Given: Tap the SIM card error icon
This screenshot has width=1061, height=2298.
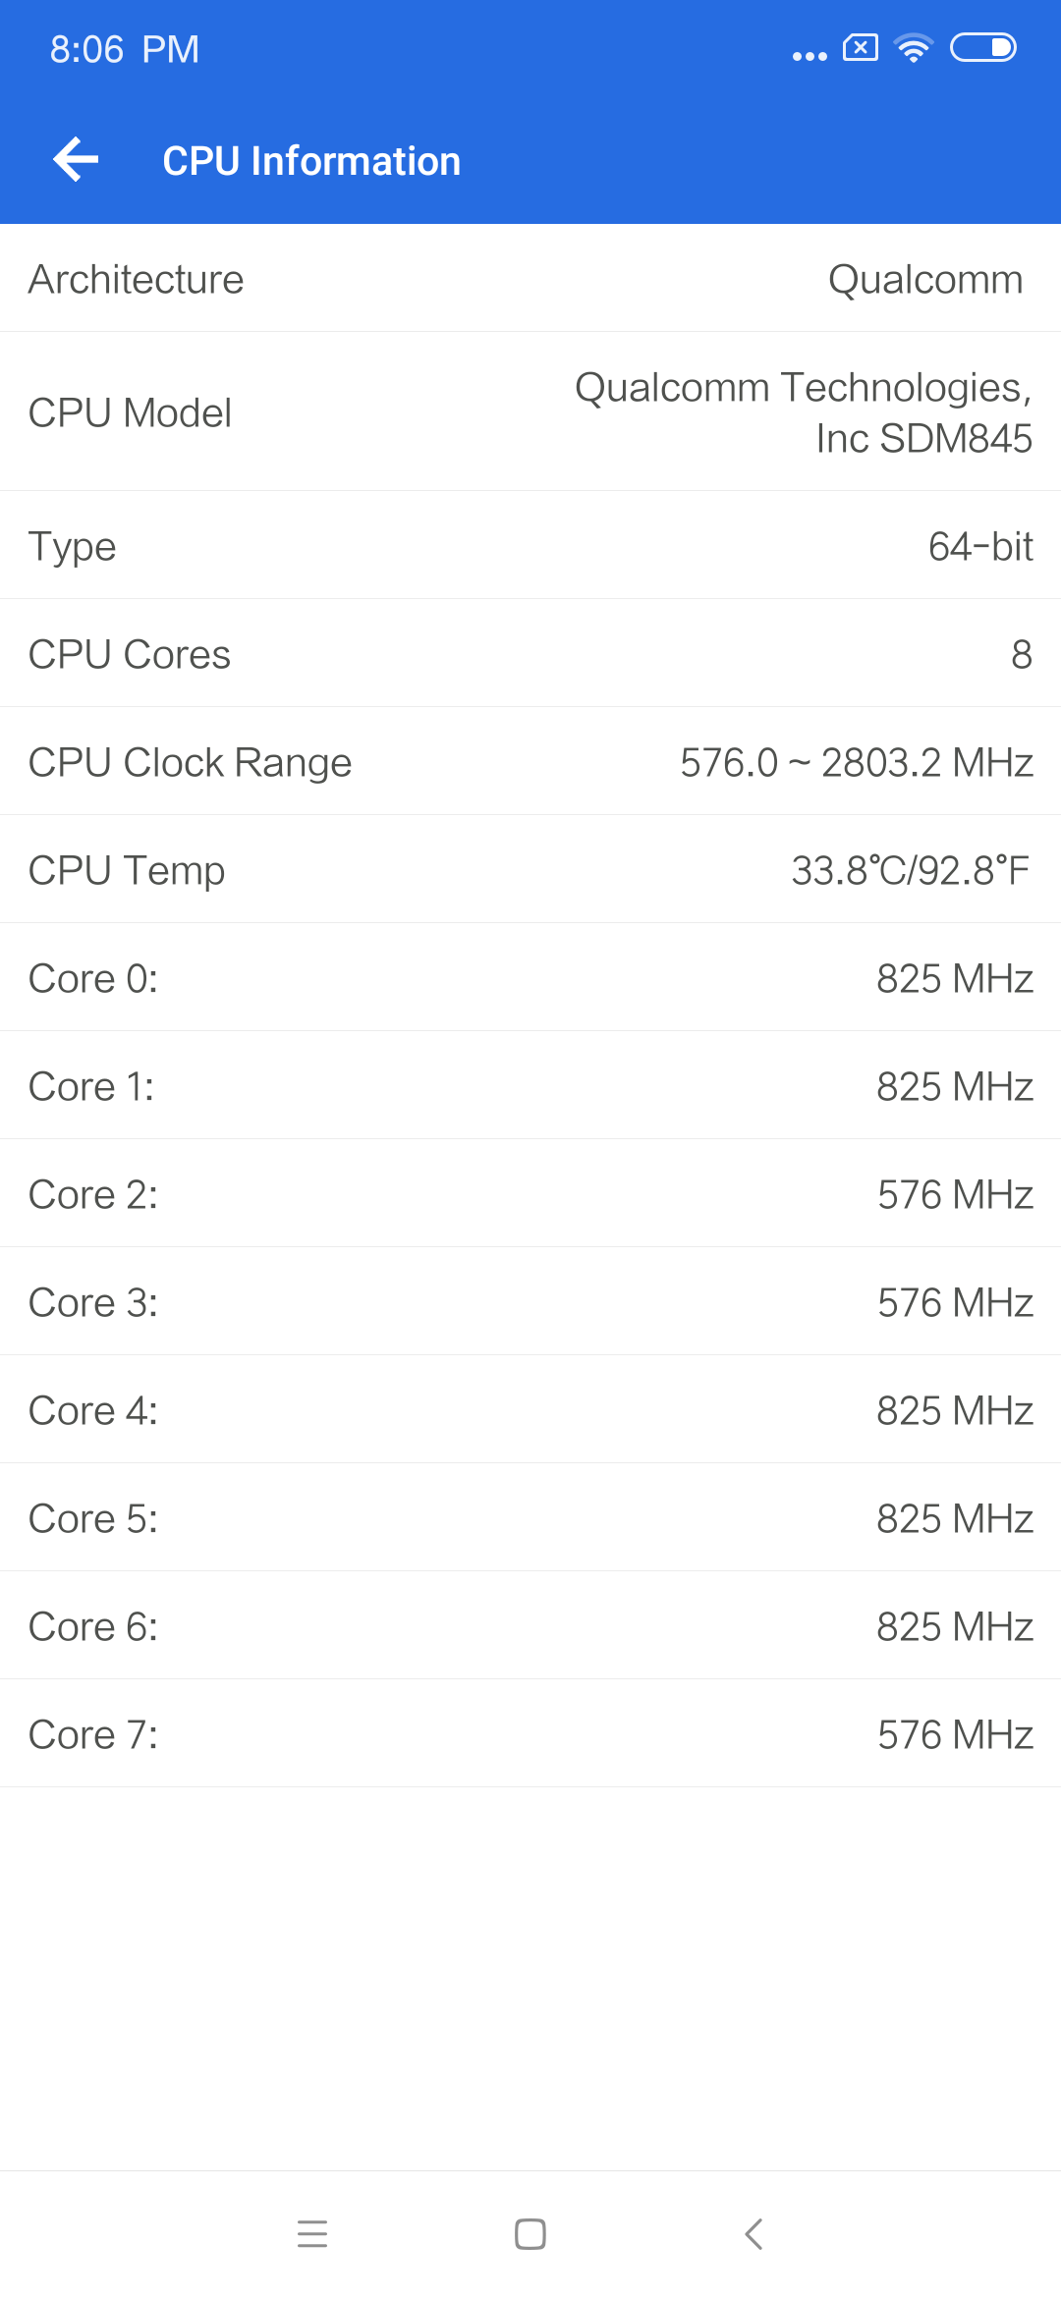Looking at the screenshot, I should point(861,47).
